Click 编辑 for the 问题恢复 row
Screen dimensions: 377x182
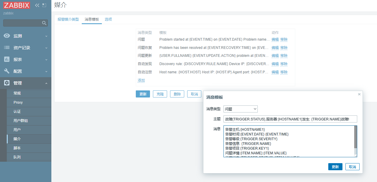(275, 48)
